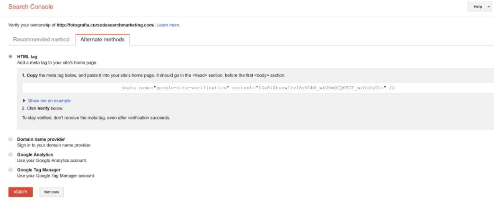Image resolution: width=494 pixels, height=203 pixels.
Task: Click the Search Console logo title
Action: [x=31, y=7]
